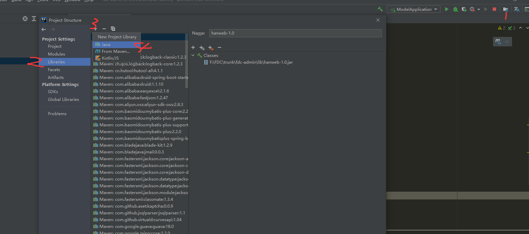Copy the selected library icon
Image resolution: width=529 pixels, height=234 pixels.
113,29
